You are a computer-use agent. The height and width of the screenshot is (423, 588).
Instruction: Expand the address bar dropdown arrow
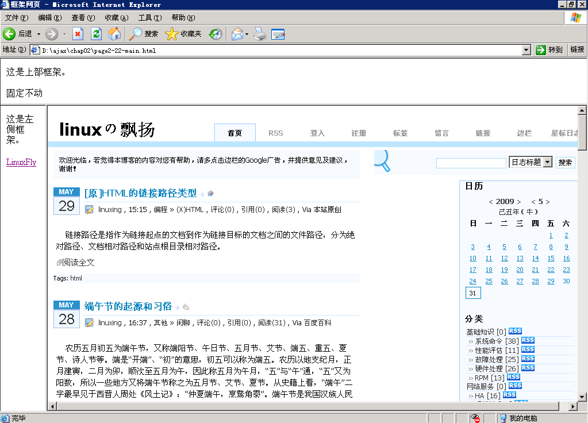pos(526,50)
